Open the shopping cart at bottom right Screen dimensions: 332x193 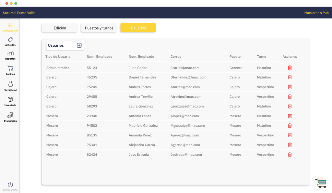click(x=321, y=183)
